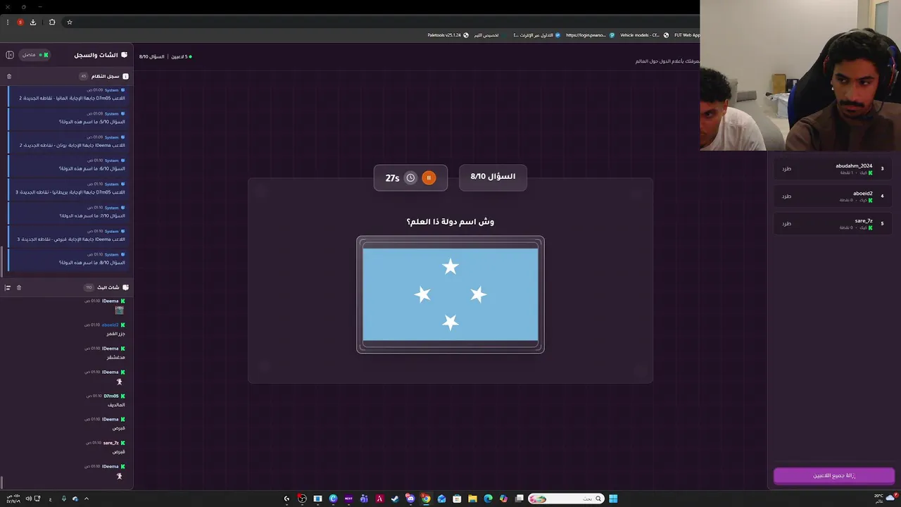Screen dimensions: 901x507
Task: Clear the system log with trash icon
Action: click(x=9, y=76)
